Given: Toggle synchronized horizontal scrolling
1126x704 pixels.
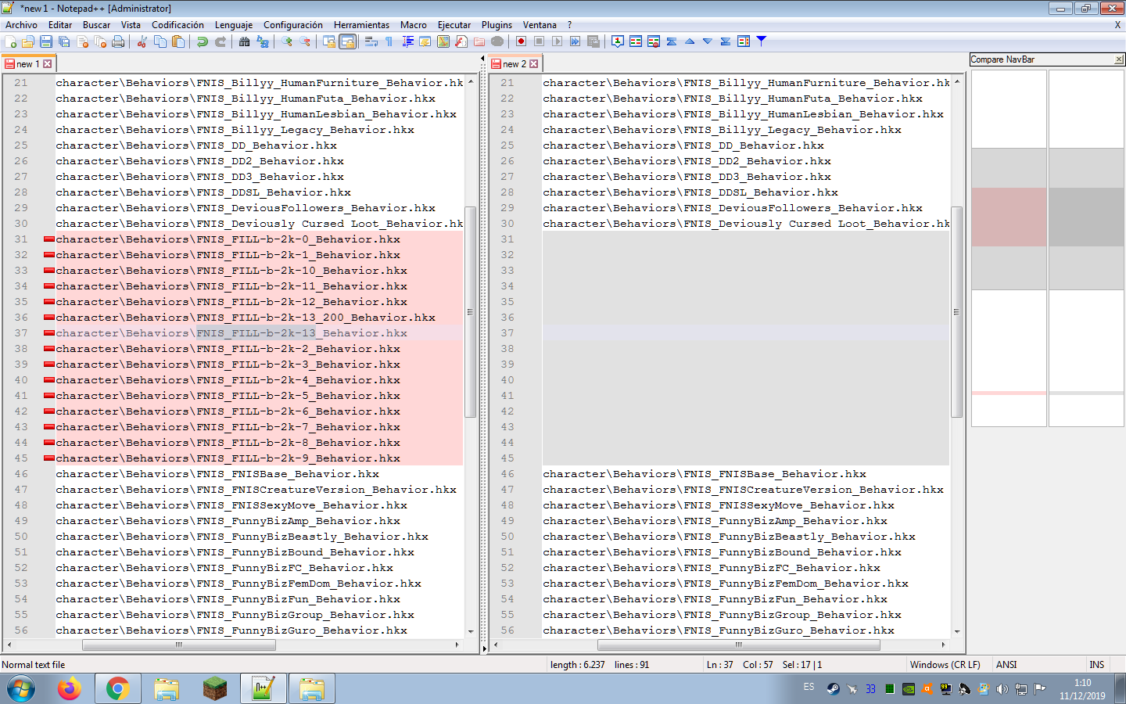Looking at the screenshot, I should coord(347,41).
